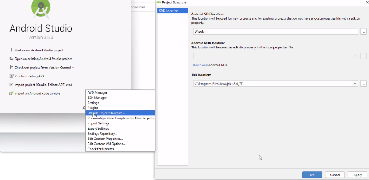Open Run Configuration Templates for New Projects

click(x=120, y=118)
